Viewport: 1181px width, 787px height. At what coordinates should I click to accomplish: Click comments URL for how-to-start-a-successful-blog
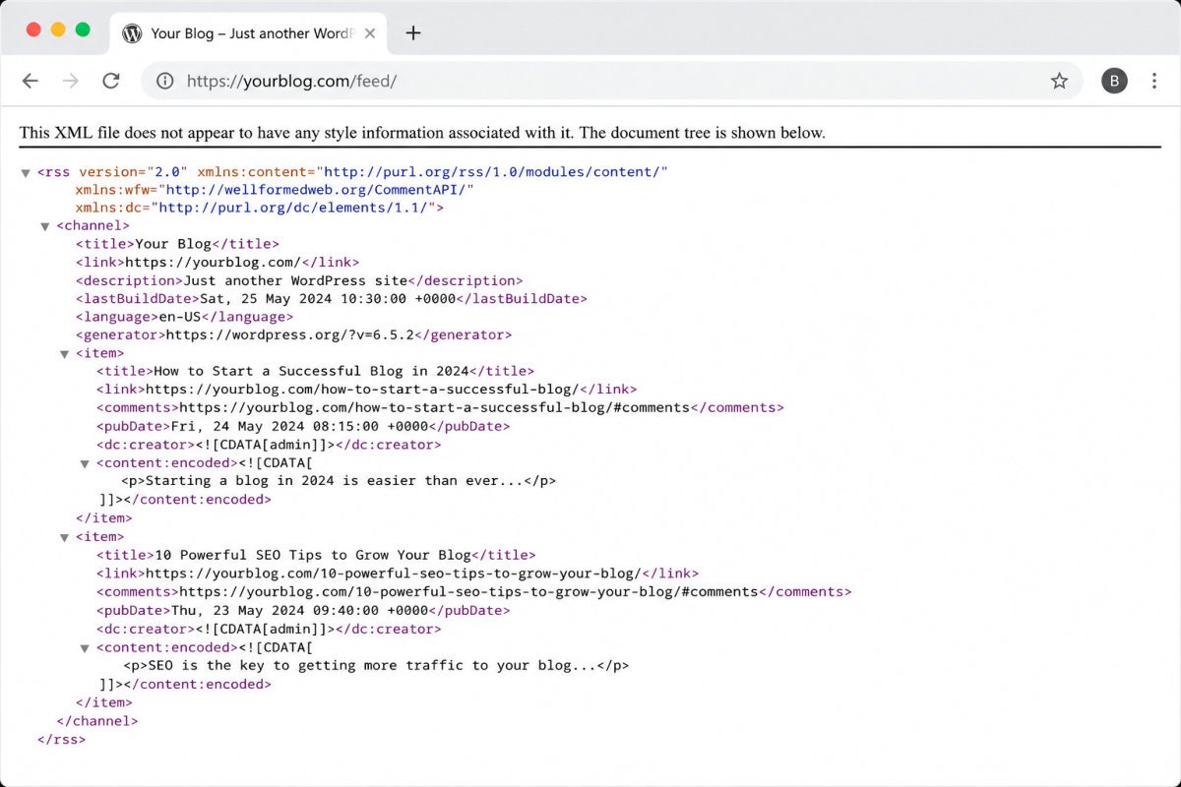pyautogui.click(x=435, y=407)
